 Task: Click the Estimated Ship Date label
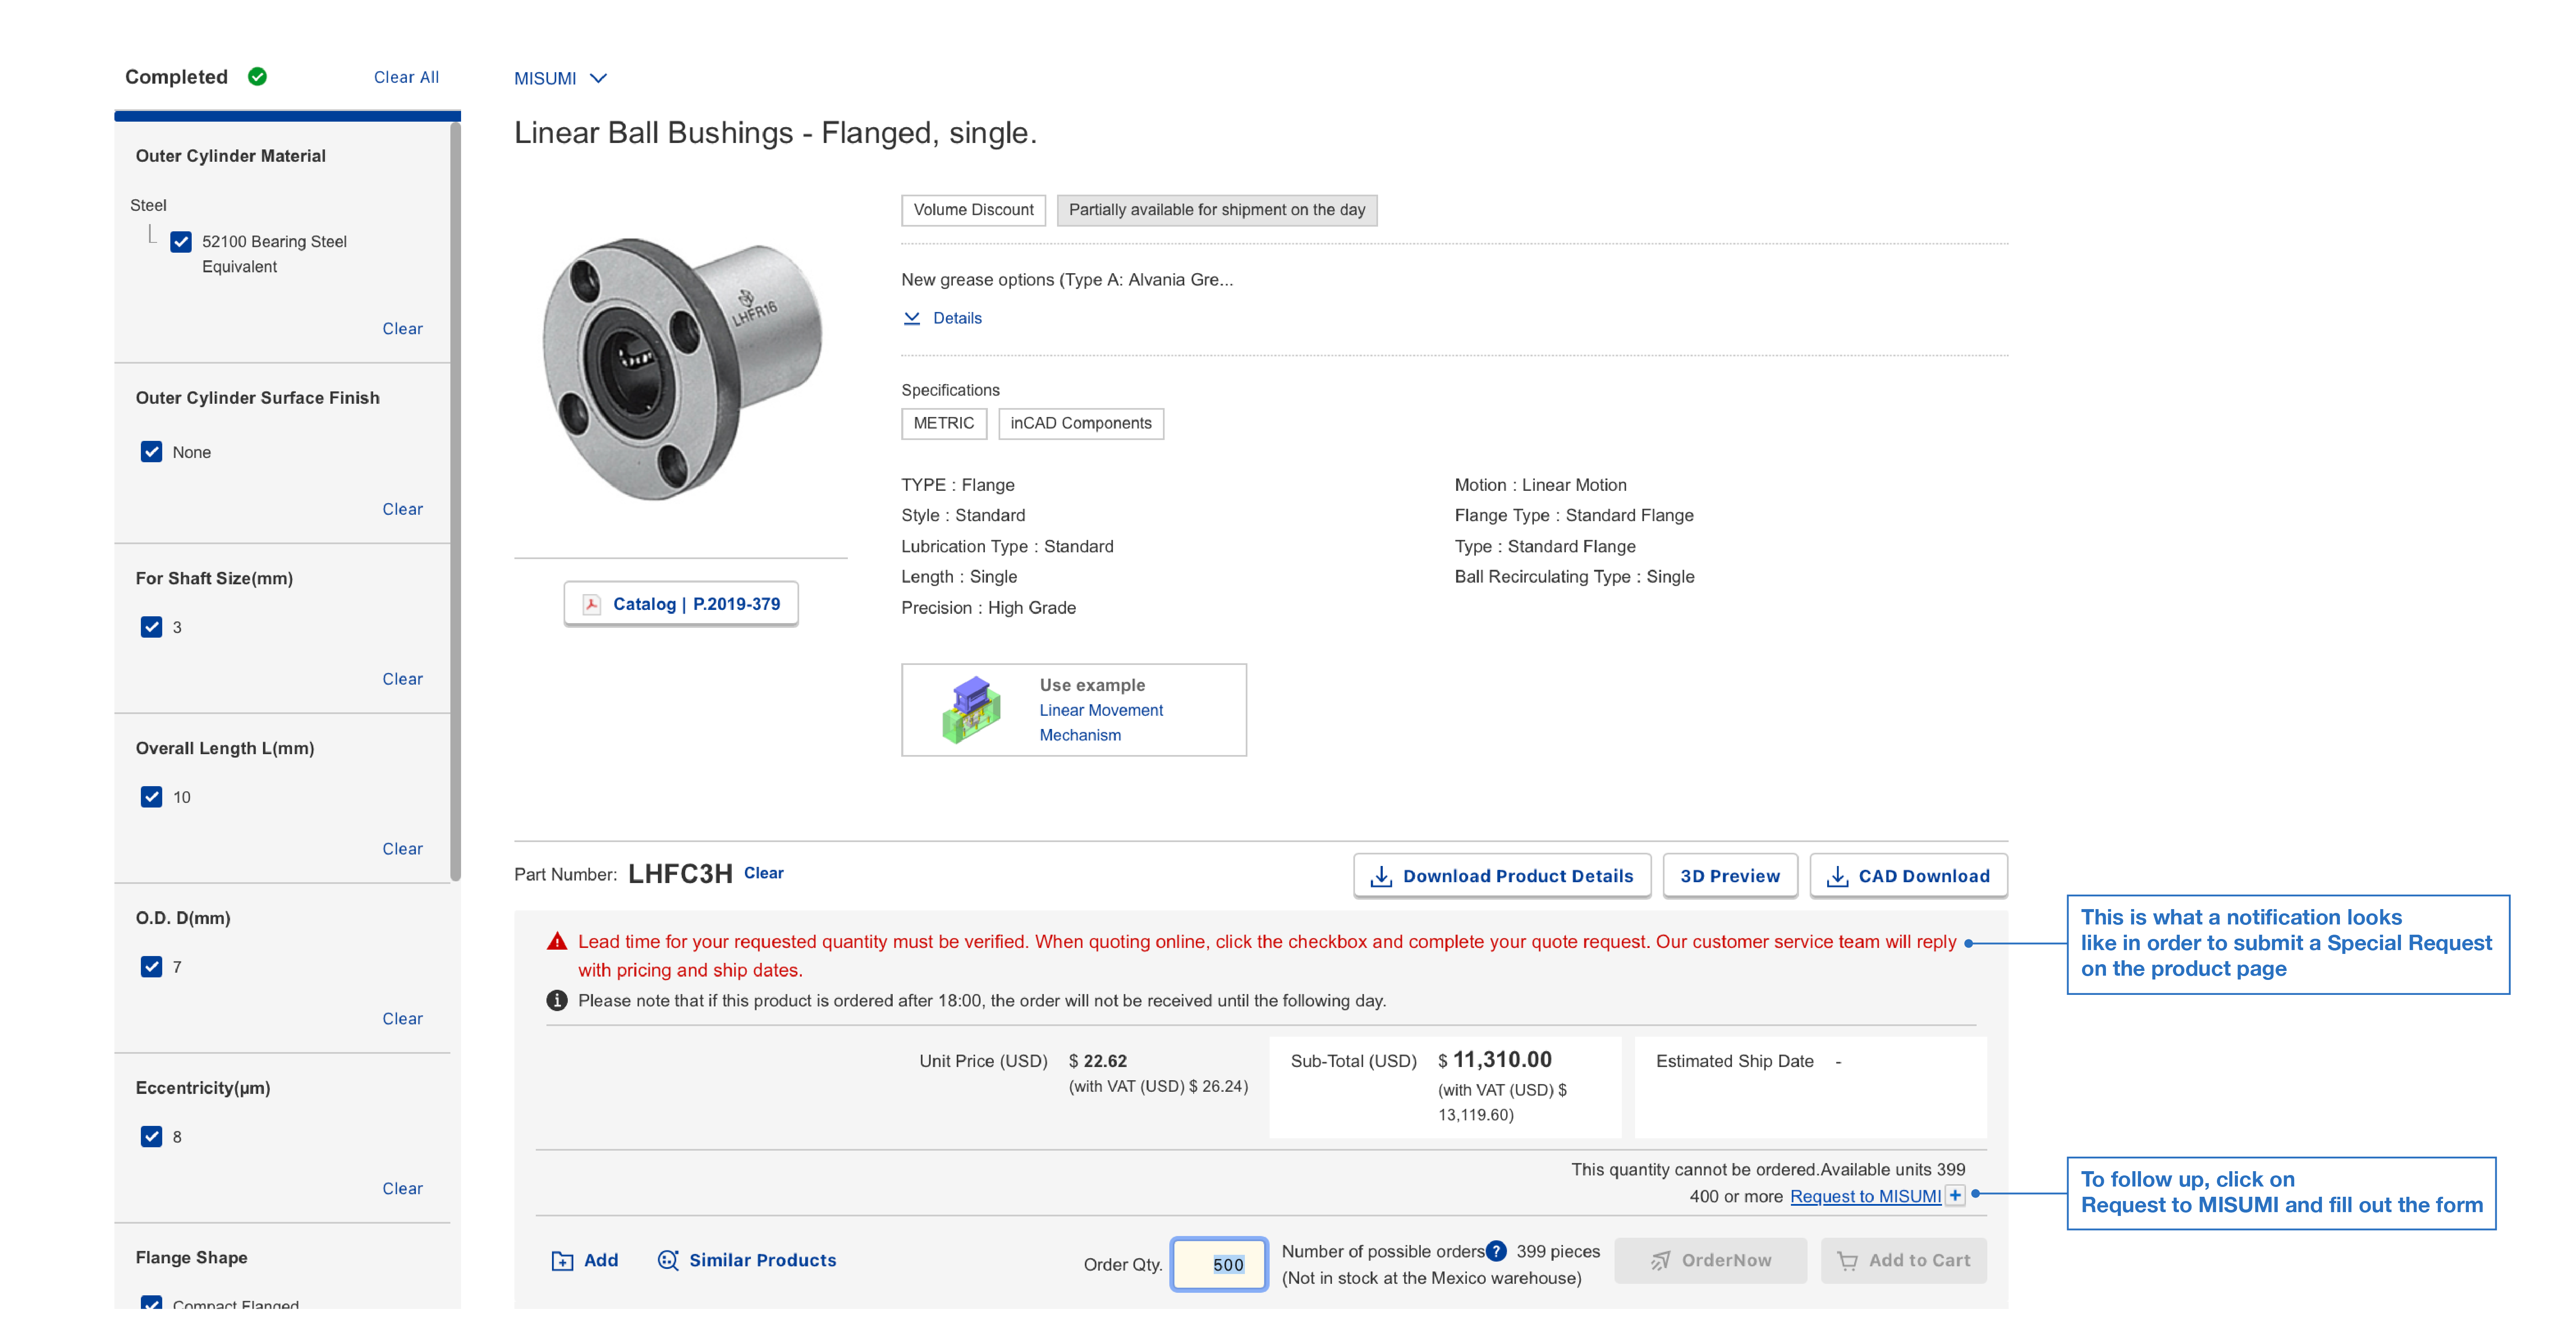[x=1734, y=1061]
